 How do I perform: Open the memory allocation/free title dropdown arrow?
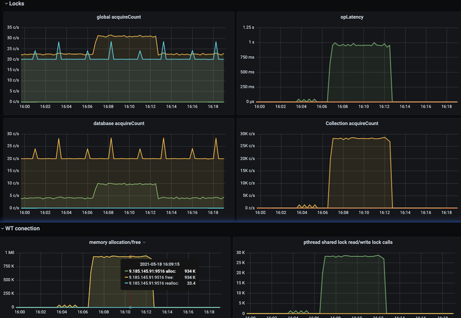click(144, 243)
